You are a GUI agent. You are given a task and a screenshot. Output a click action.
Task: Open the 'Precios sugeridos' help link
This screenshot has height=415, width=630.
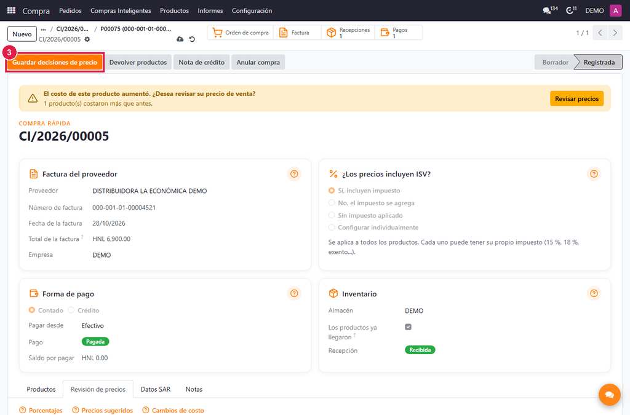click(x=103, y=410)
